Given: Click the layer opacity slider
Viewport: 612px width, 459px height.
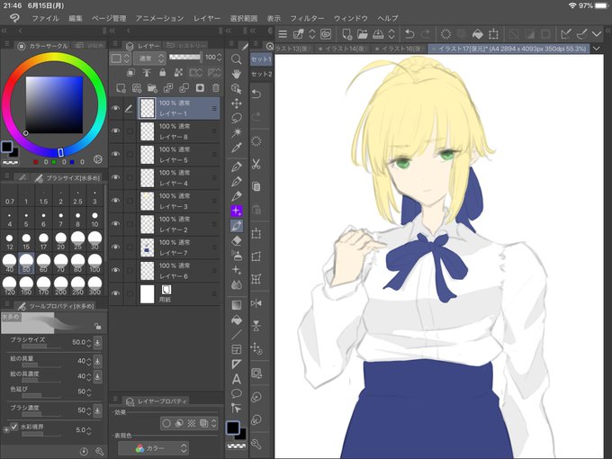Looking at the screenshot, I should coord(185,57).
